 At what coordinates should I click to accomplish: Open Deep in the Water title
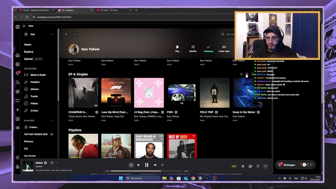click(244, 112)
